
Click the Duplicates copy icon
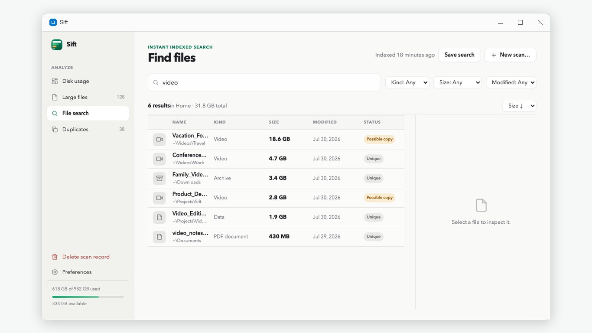point(55,129)
